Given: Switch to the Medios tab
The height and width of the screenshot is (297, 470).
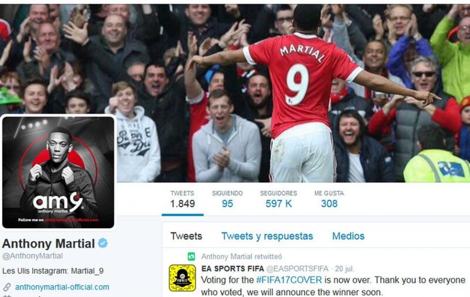Looking at the screenshot, I should (348, 236).
